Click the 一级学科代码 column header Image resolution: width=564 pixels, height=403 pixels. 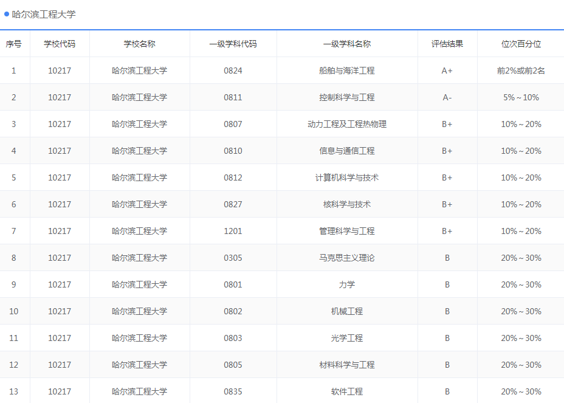click(234, 43)
